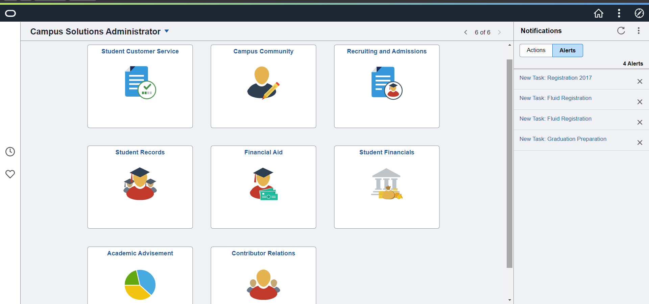This screenshot has width=649, height=304.
Task: Open the Notifications panel options menu
Action: [x=639, y=31]
